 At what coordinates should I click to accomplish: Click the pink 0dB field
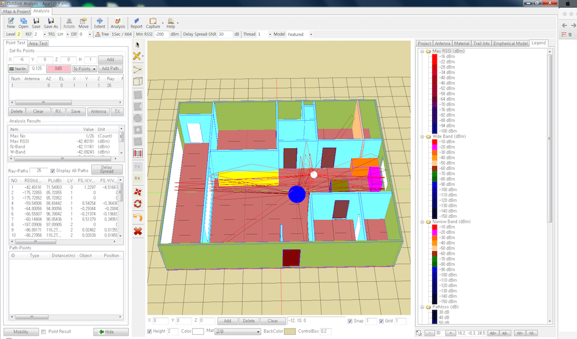[58, 69]
